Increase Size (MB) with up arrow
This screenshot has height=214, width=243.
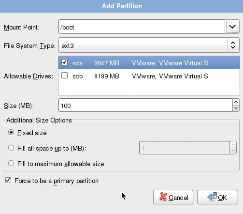coord(236,102)
